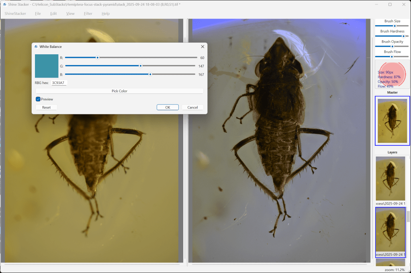Click the Brush Size slider handle
Screen dimensions: 411x273
[395, 26]
